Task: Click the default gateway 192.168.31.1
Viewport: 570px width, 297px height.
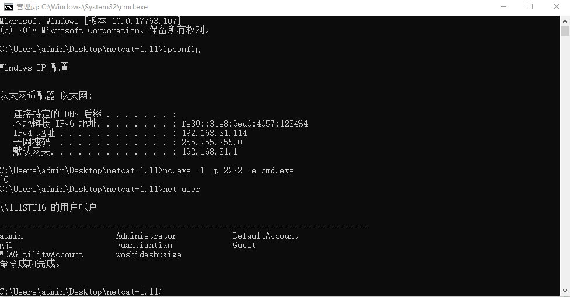Action: (x=210, y=152)
